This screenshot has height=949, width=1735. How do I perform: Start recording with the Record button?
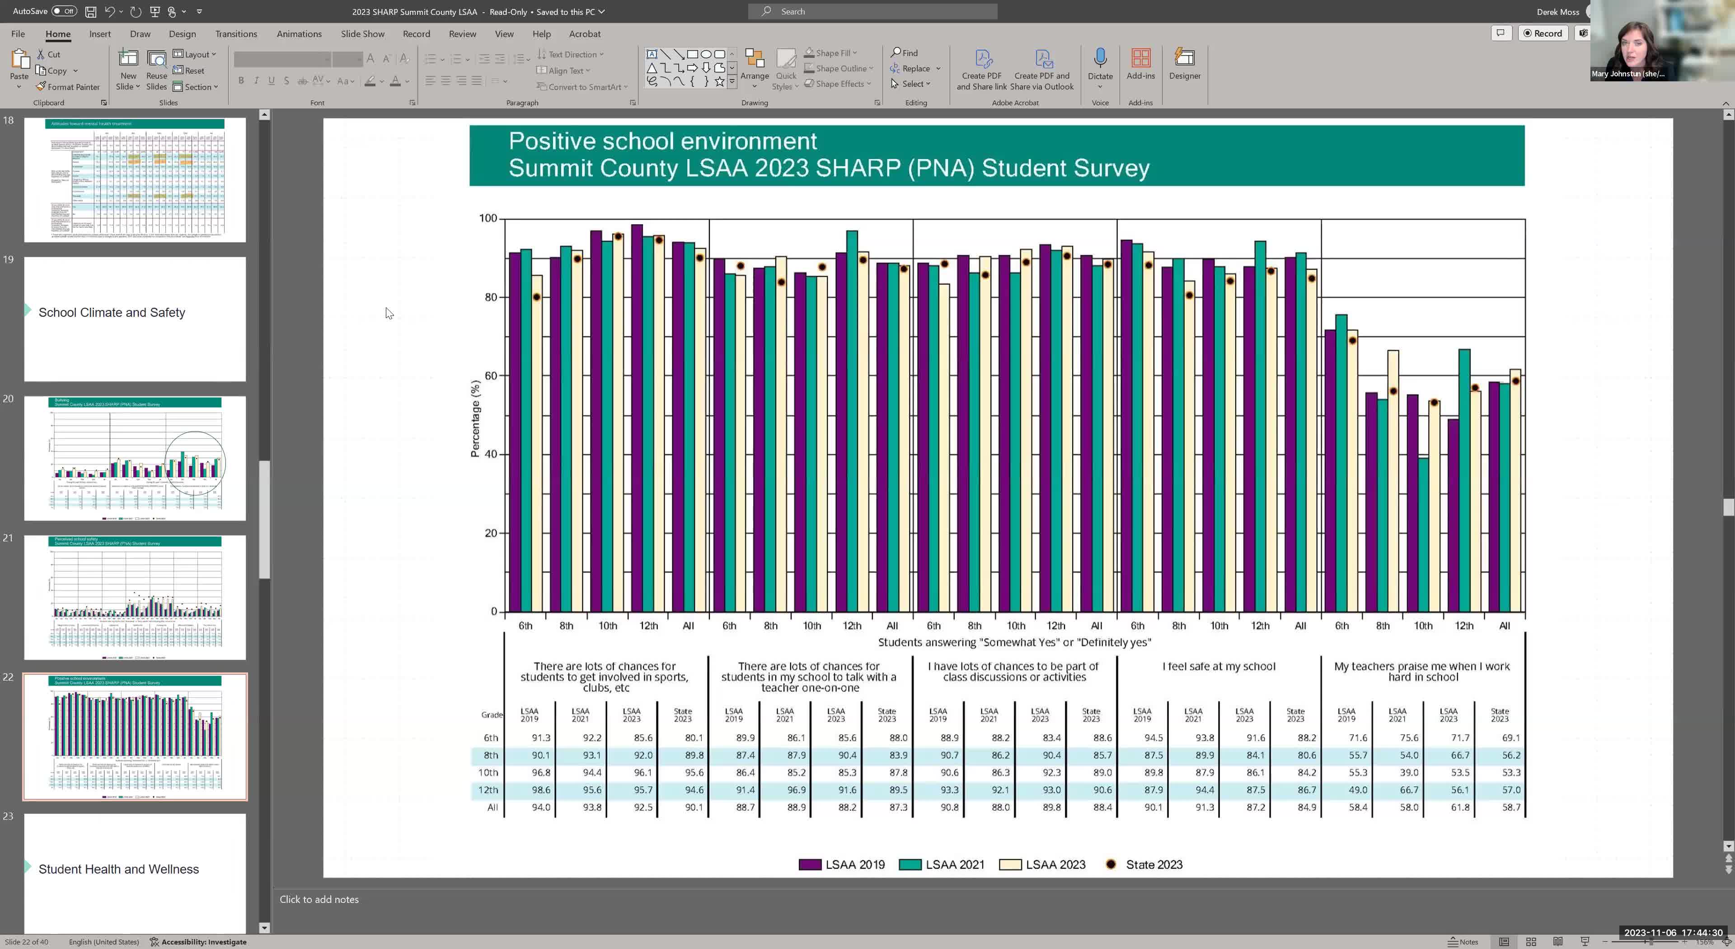[x=1543, y=33]
